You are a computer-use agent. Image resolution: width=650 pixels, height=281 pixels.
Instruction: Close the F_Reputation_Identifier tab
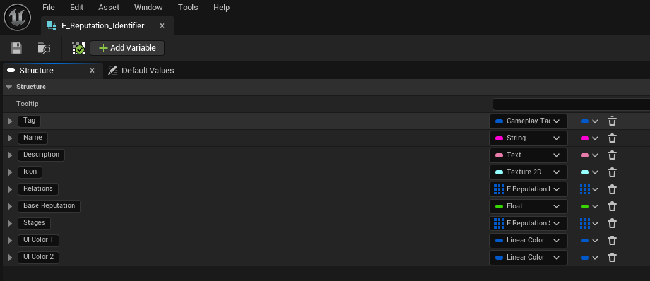[162, 26]
